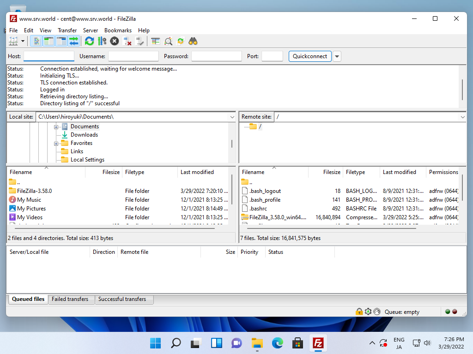Click the Disconnect from server icon

127,42
